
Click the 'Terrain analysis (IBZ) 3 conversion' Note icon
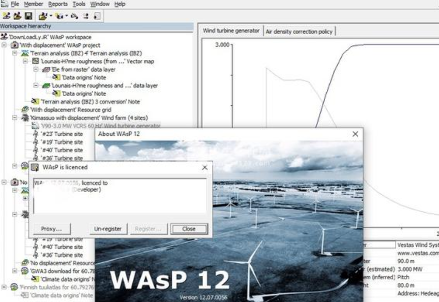click(x=35, y=102)
